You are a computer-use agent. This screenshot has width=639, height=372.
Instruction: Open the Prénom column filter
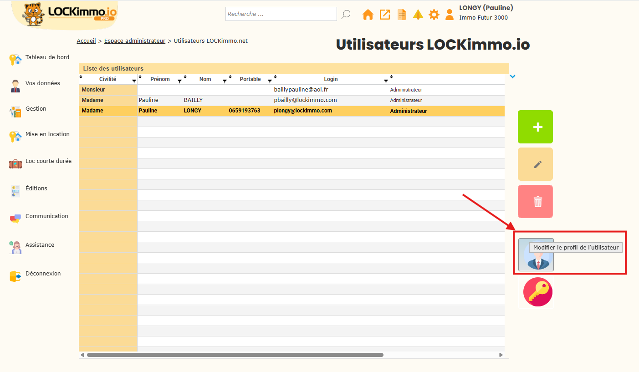[179, 81]
